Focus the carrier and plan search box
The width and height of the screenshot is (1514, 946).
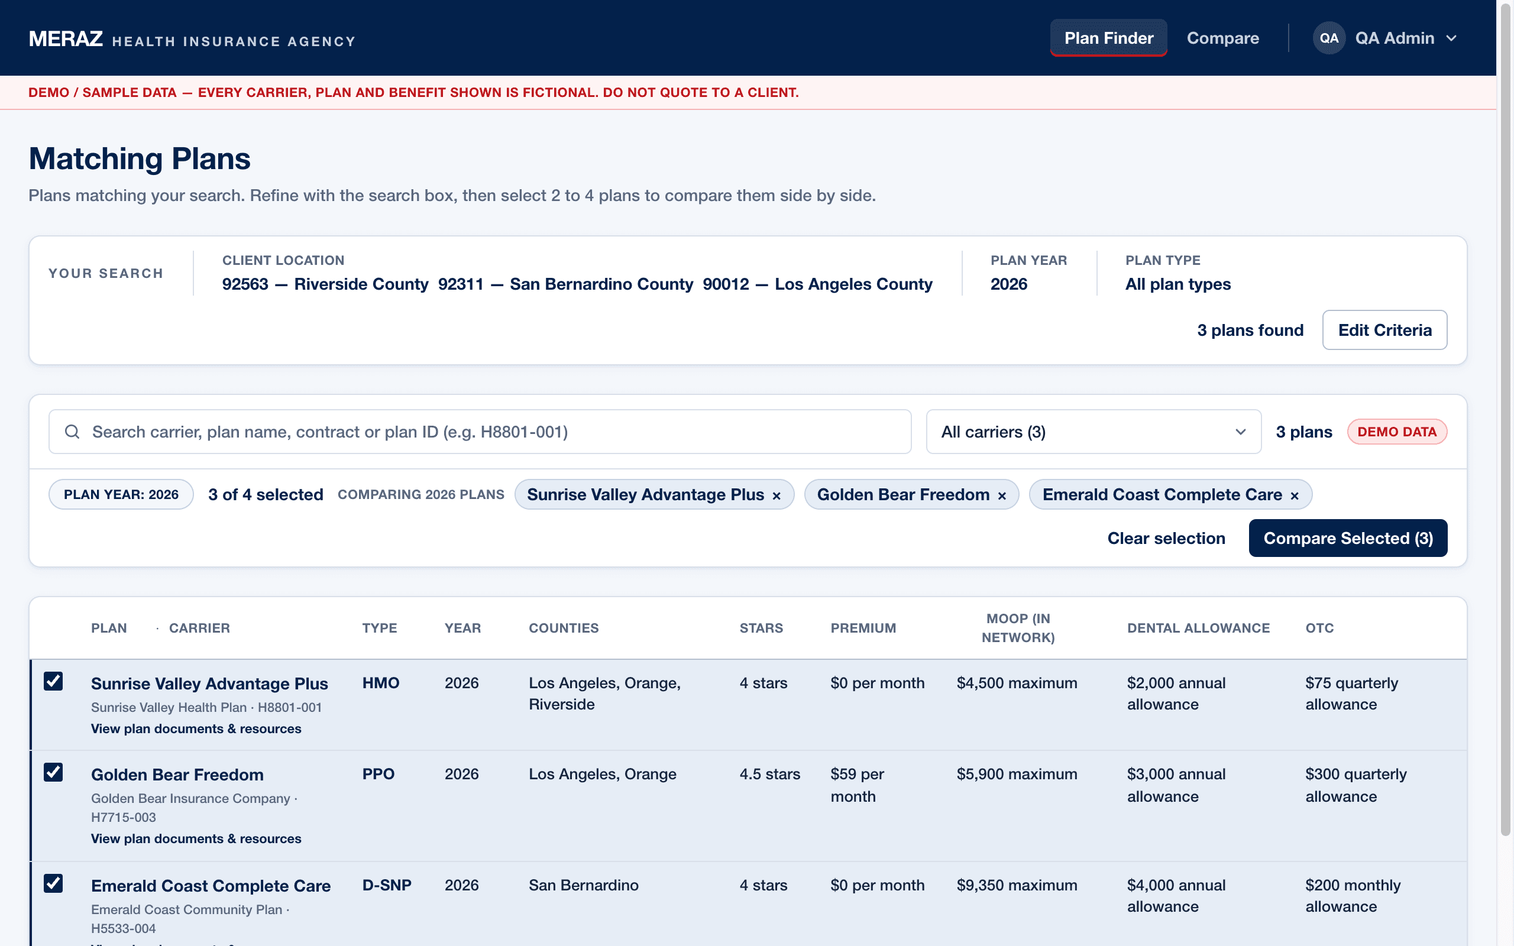480,432
